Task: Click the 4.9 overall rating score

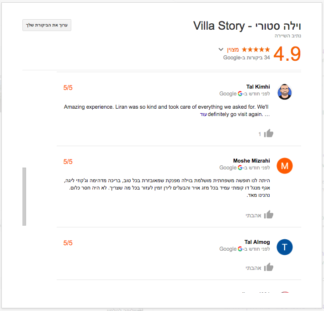Action: click(x=287, y=54)
